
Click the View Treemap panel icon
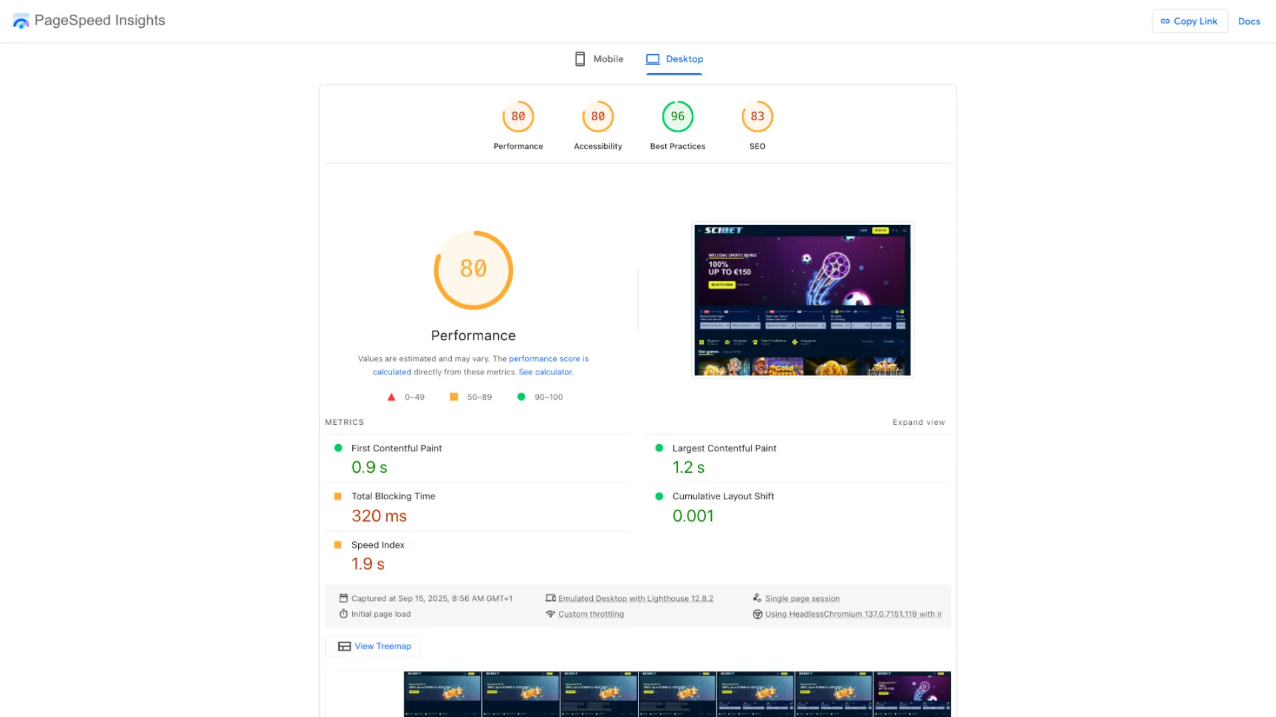point(344,646)
